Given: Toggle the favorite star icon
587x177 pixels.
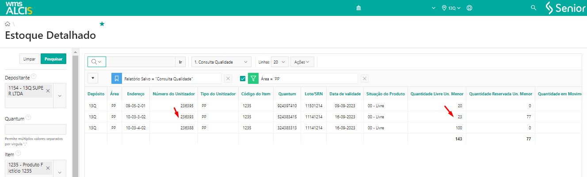Looking at the screenshot, I should (x=102, y=24).
